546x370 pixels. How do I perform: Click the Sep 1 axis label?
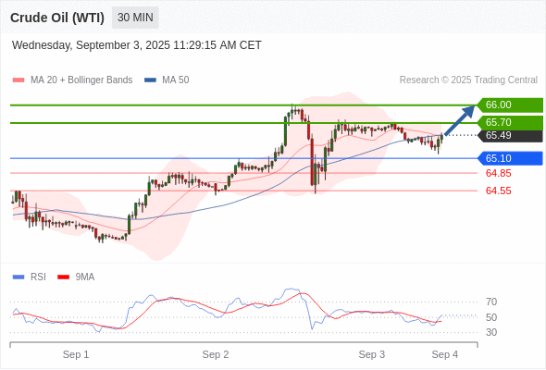coord(76,354)
